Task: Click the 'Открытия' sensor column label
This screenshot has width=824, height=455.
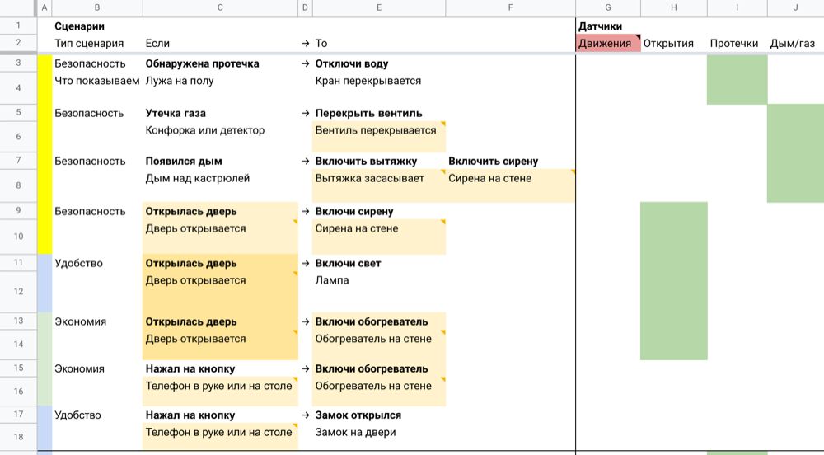Action: [x=668, y=44]
